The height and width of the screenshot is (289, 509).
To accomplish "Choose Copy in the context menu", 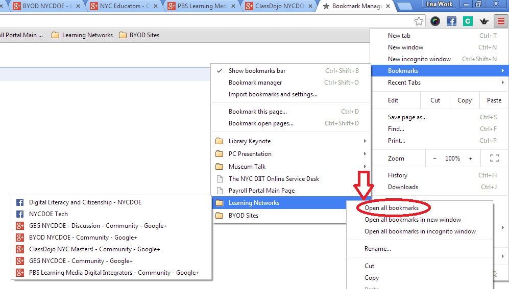I will coord(420,278).
